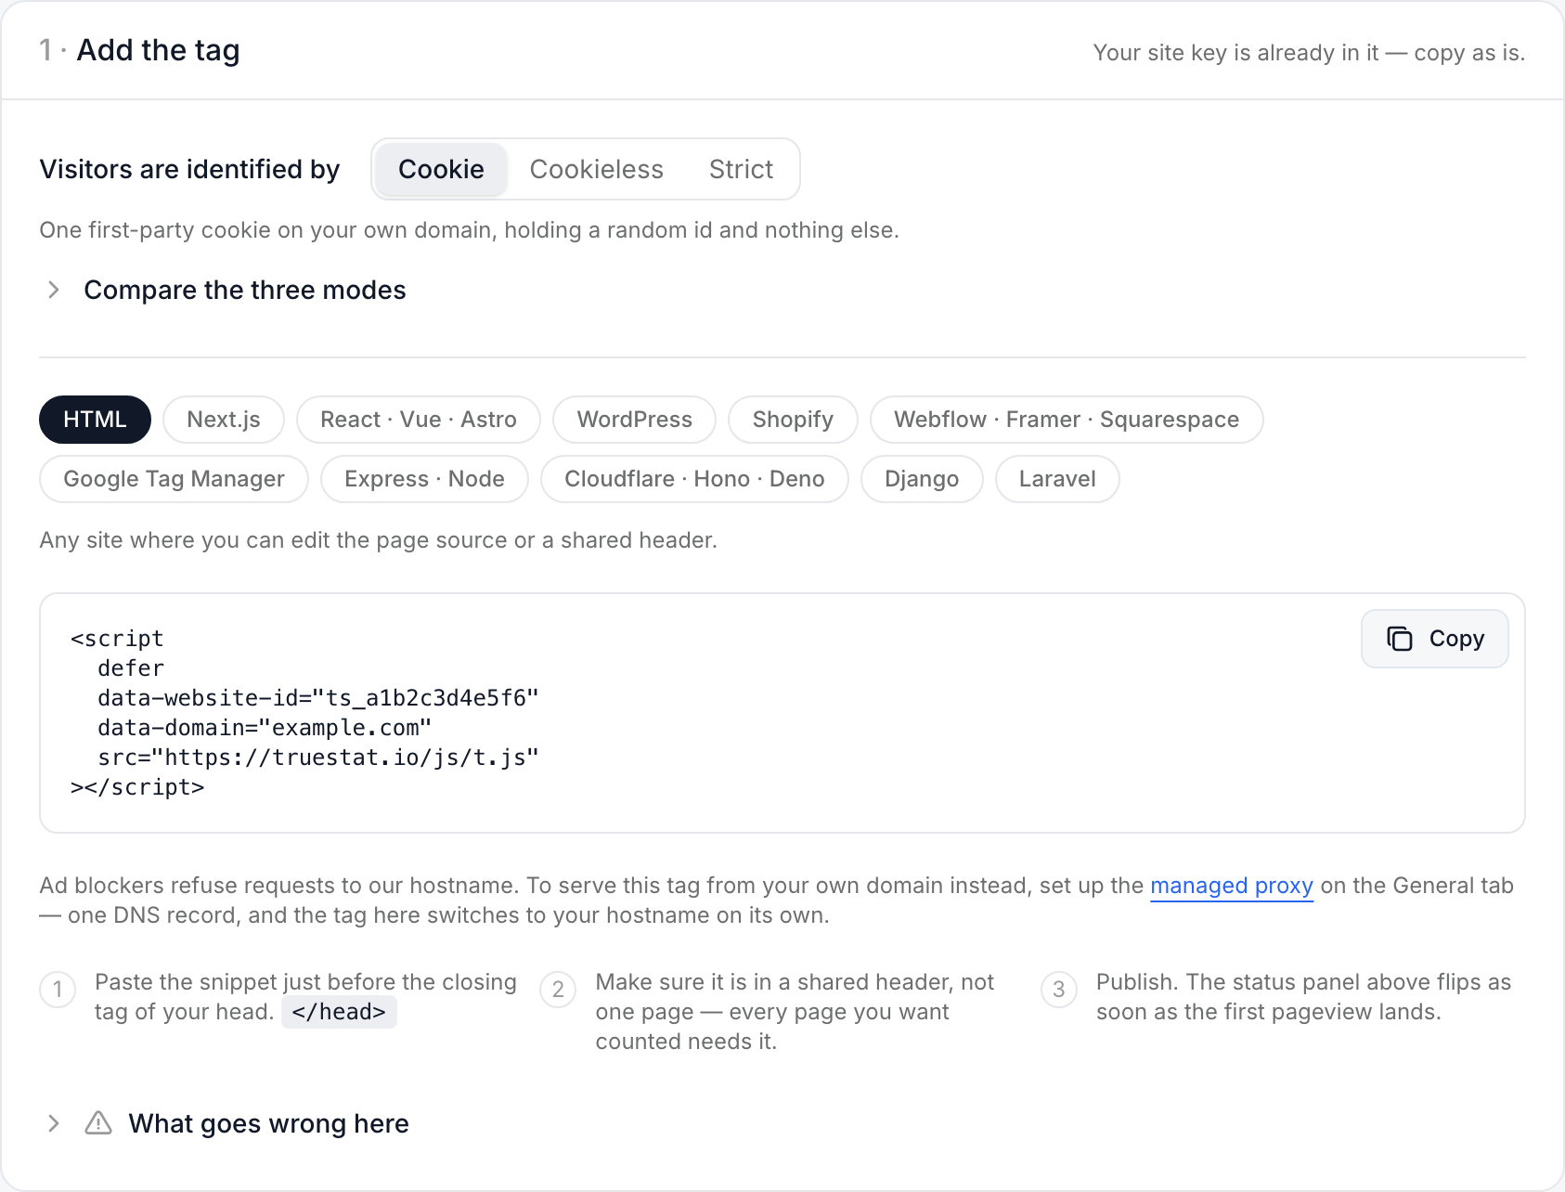Select the Cookie identification mode
The width and height of the screenshot is (1565, 1192).
click(x=441, y=169)
